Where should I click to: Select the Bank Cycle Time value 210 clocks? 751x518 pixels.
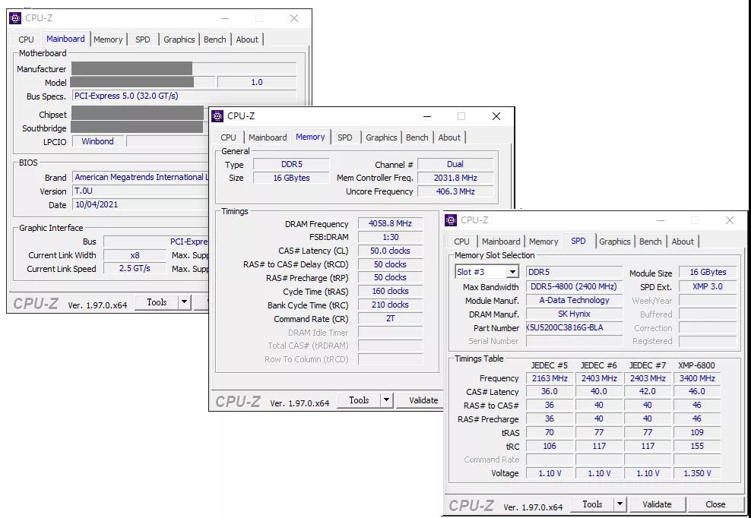(x=391, y=305)
